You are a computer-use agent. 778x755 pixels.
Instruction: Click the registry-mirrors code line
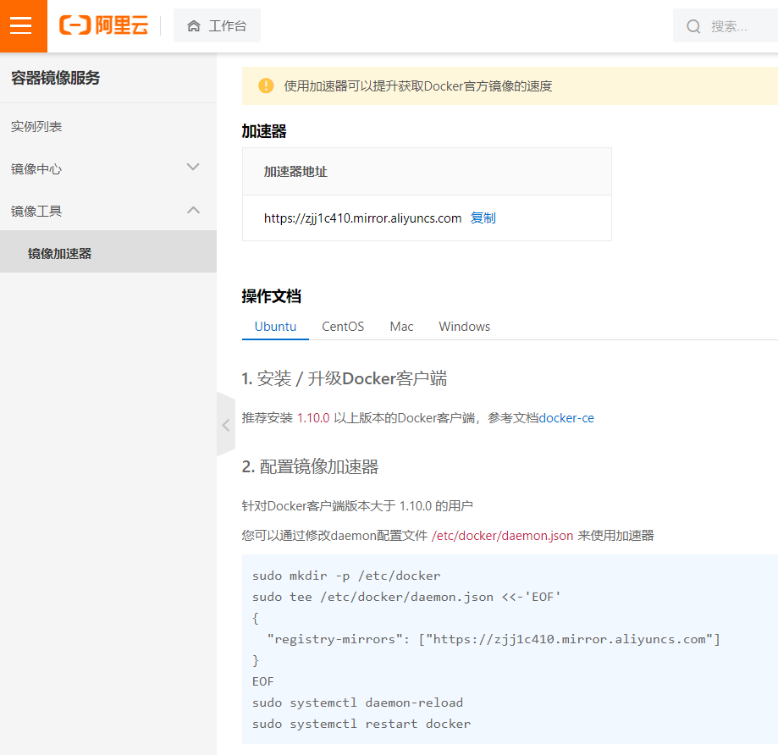[494, 639]
